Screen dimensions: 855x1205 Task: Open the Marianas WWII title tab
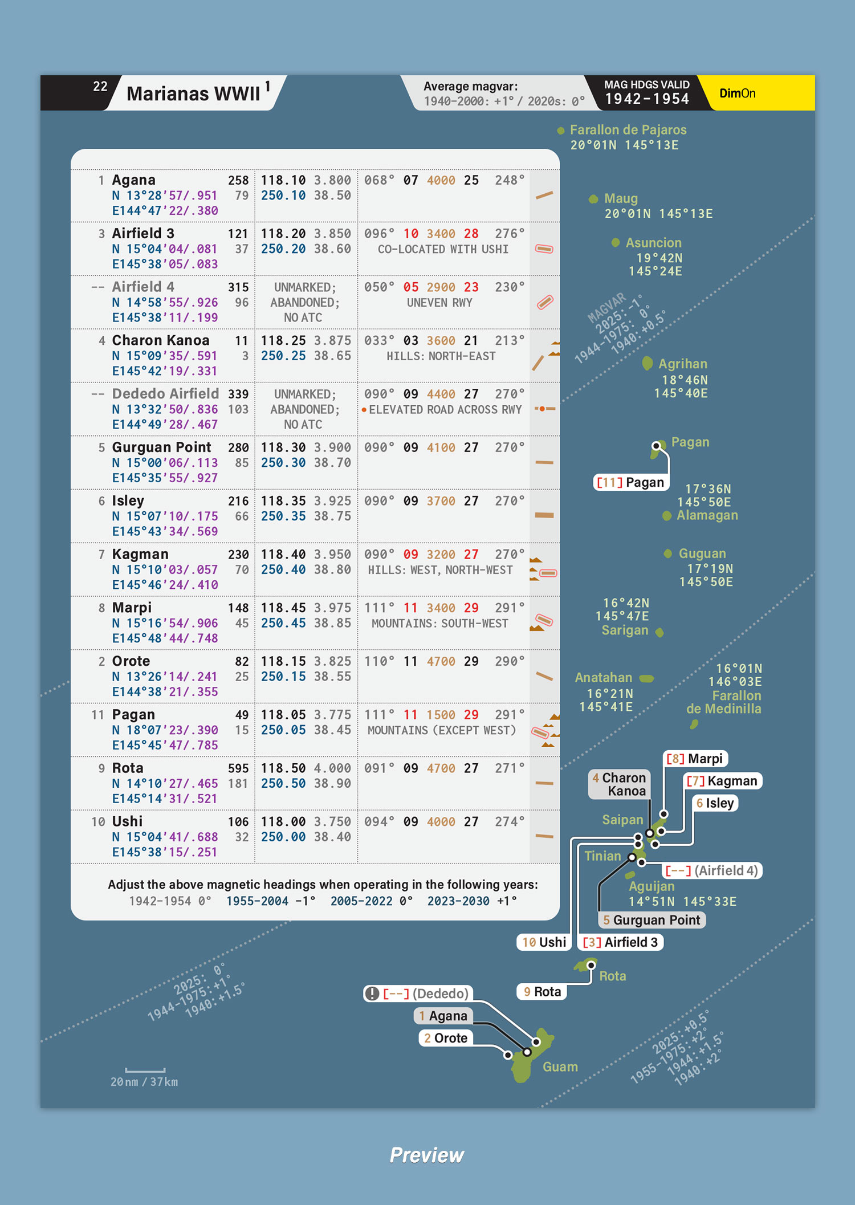(x=194, y=93)
